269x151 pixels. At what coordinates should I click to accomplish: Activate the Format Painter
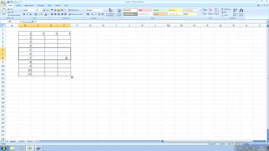coord(14,15)
